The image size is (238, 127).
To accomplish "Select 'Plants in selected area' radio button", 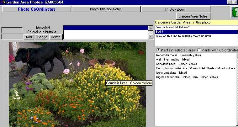I will 158,50.
